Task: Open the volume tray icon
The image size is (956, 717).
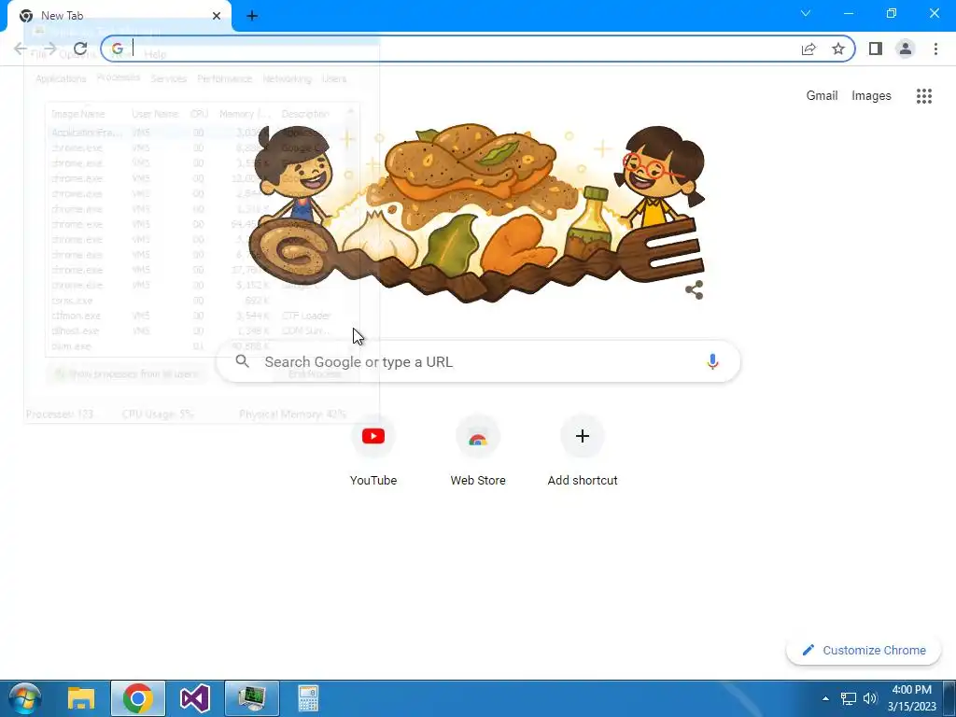Action: [870, 698]
